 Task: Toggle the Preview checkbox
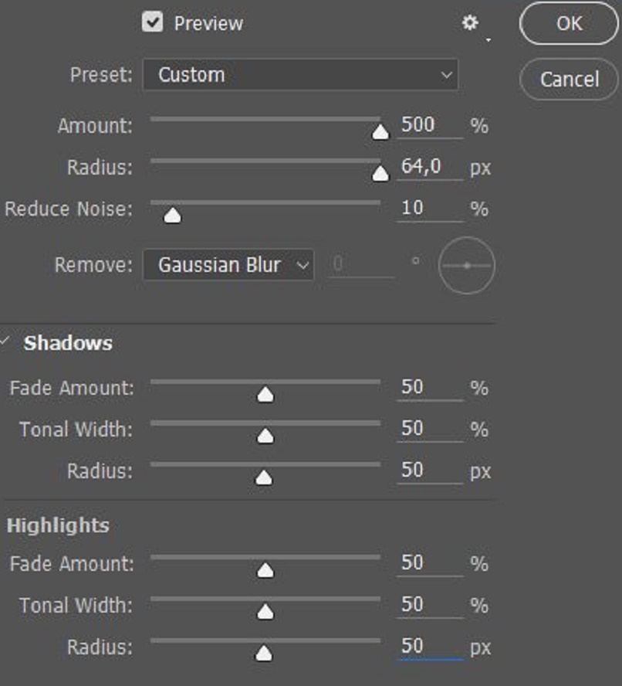(153, 22)
